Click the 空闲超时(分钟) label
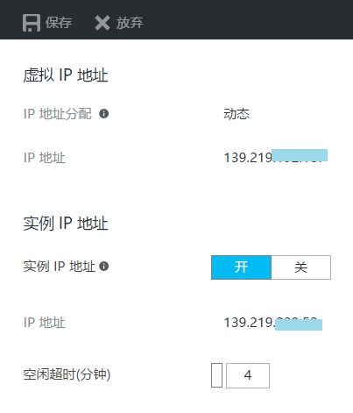The height and width of the screenshot is (413, 353). [x=67, y=374]
